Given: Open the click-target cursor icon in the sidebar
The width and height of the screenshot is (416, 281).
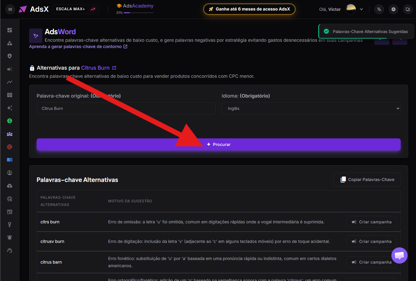Looking at the screenshot, I should coord(10,199).
